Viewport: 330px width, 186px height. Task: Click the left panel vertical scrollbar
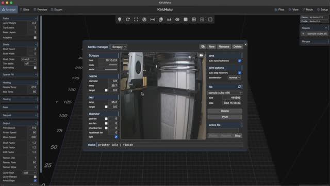41,94
